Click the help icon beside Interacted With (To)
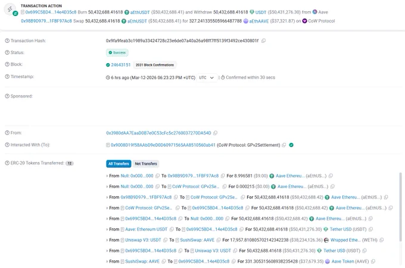The width and height of the screenshot is (405, 268). point(7,145)
